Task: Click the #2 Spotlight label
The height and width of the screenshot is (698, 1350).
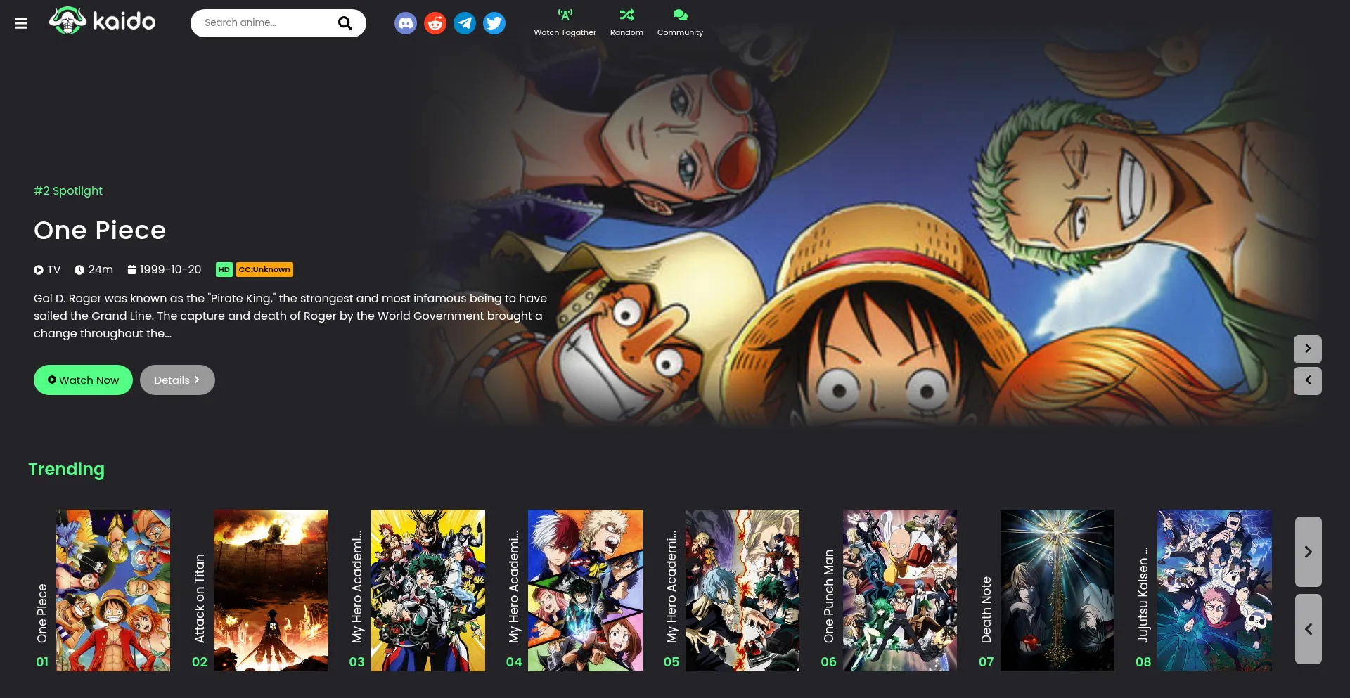Action: coord(68,191)
